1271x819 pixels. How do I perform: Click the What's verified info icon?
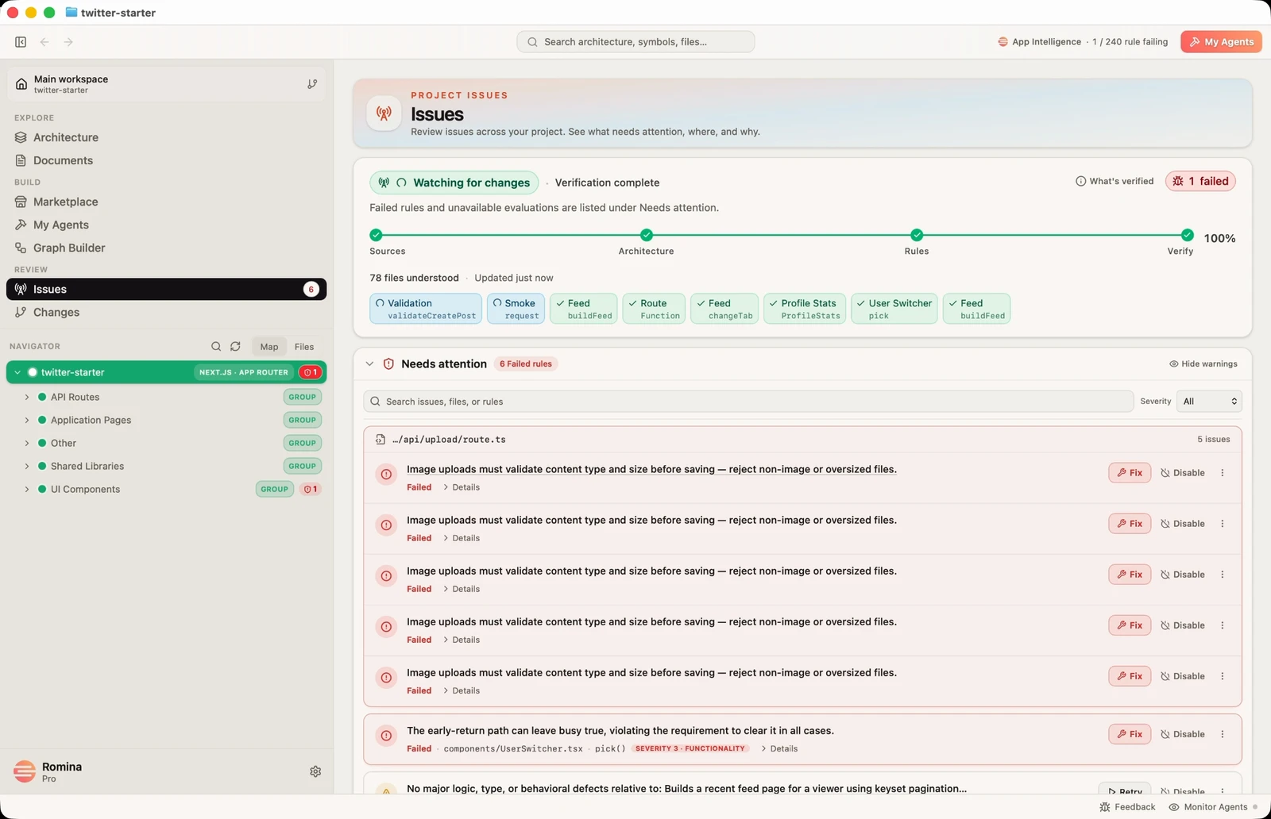point(1080,182)
